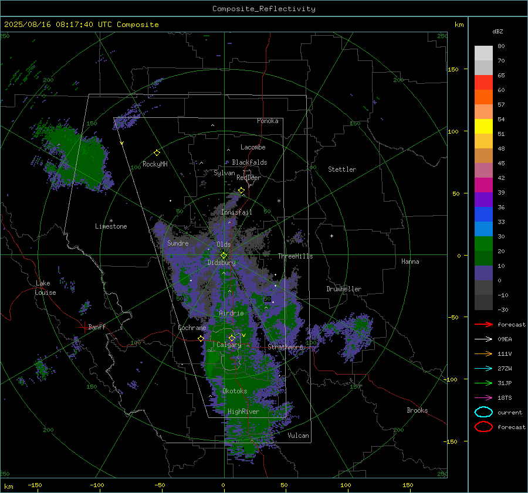Screen dimensions: 528x493
Task: Select the bright yellow swatch in dBZ scale
Action: [x=483, y=126]
